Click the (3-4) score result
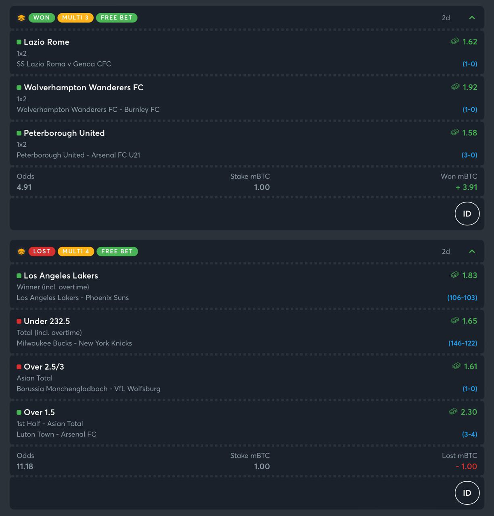This screenshot has width=494, height=516. [469, 434]
